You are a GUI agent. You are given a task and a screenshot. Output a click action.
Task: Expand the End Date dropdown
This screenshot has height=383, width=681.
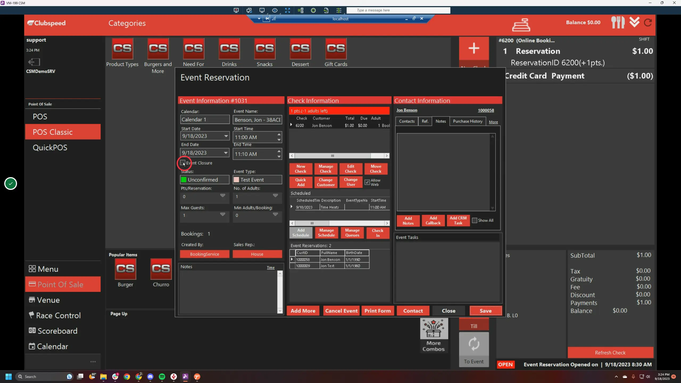(226, 153)
